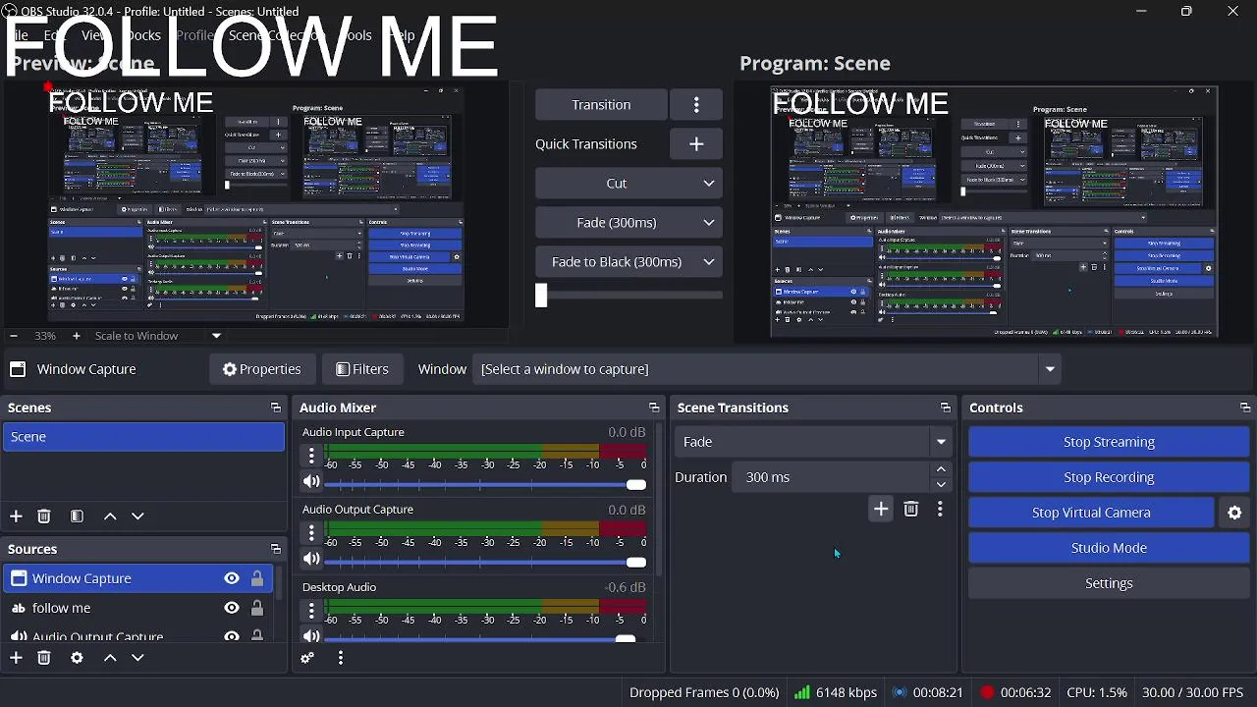
Task: Mute Audio Input Capture speaker icon
Action: pyautogui.click(x=311, y=481)
